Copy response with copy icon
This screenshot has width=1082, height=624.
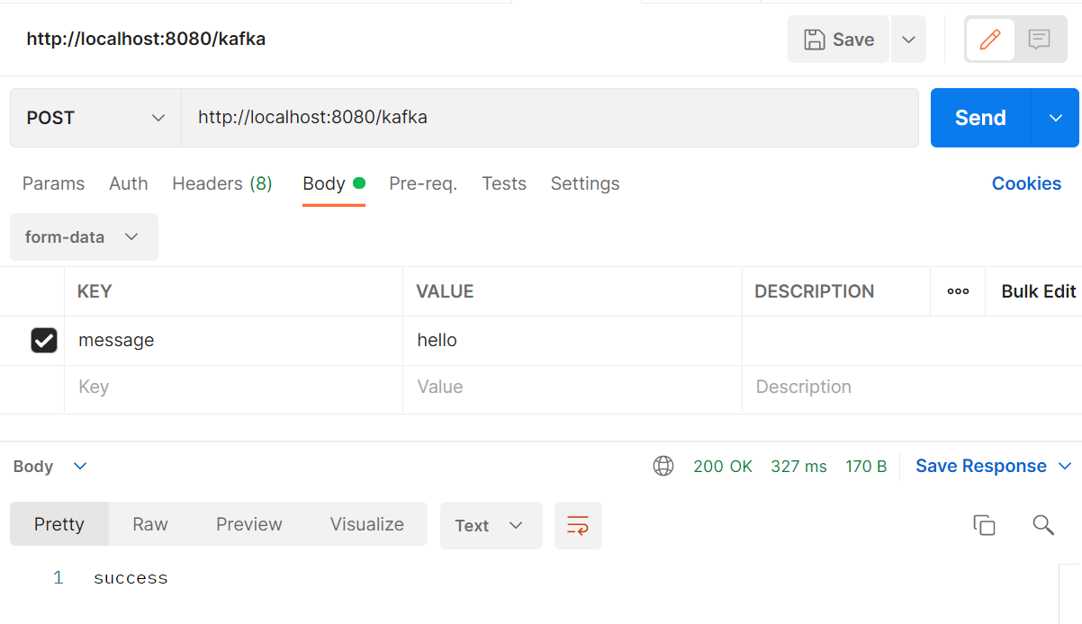(984, 525)
